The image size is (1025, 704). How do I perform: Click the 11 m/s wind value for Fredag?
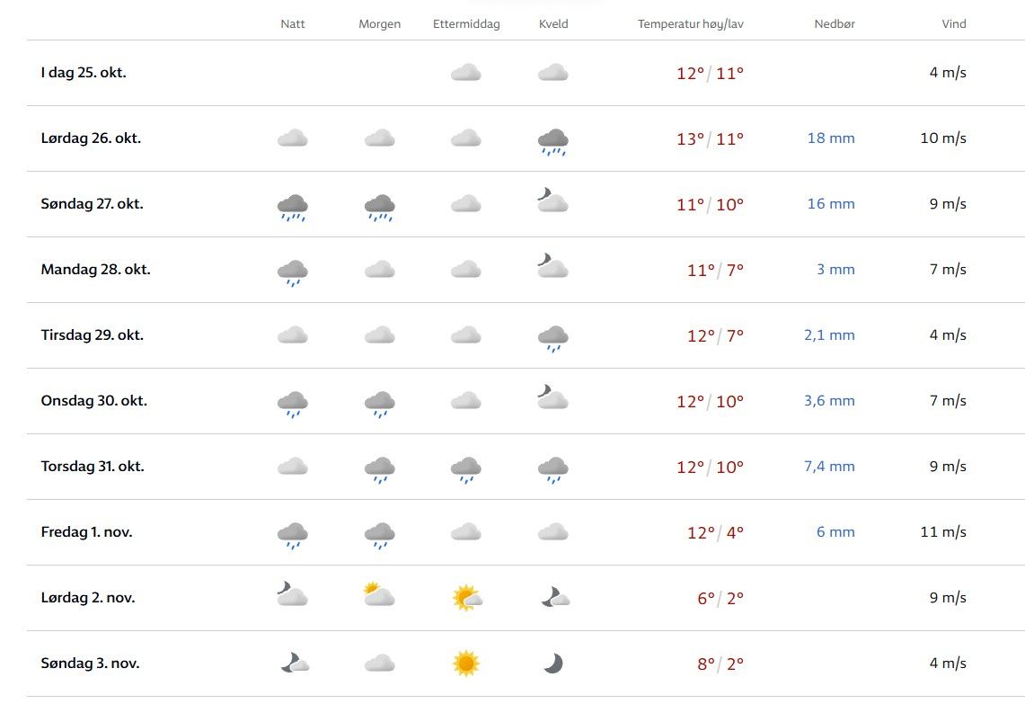pyautogui.click(x=943, y=532)
